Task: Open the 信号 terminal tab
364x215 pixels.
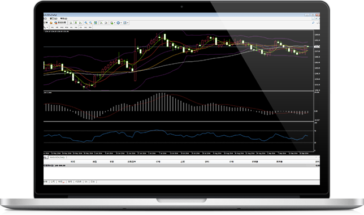Action: click(70, 182)
